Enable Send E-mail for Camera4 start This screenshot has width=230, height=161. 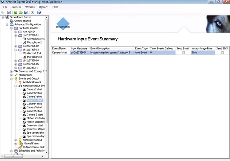point(183,53)
